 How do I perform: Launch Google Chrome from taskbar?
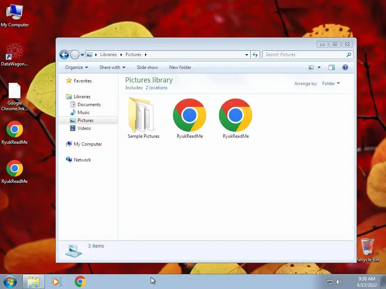click(80, 281)
